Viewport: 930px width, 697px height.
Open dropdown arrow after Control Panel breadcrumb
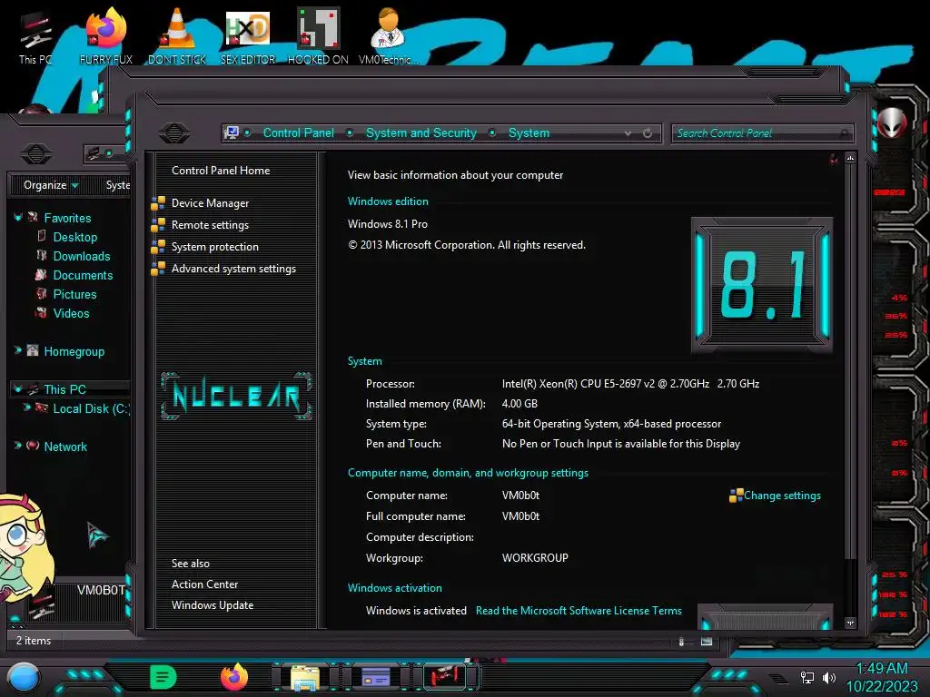click(350, 133)
